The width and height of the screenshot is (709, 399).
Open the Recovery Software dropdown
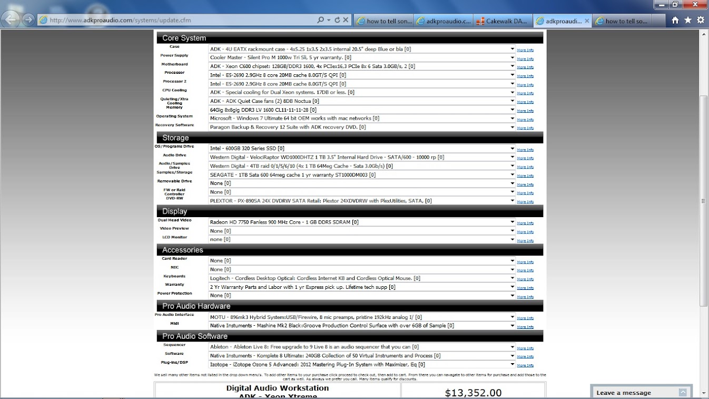(x=361, y=127)
